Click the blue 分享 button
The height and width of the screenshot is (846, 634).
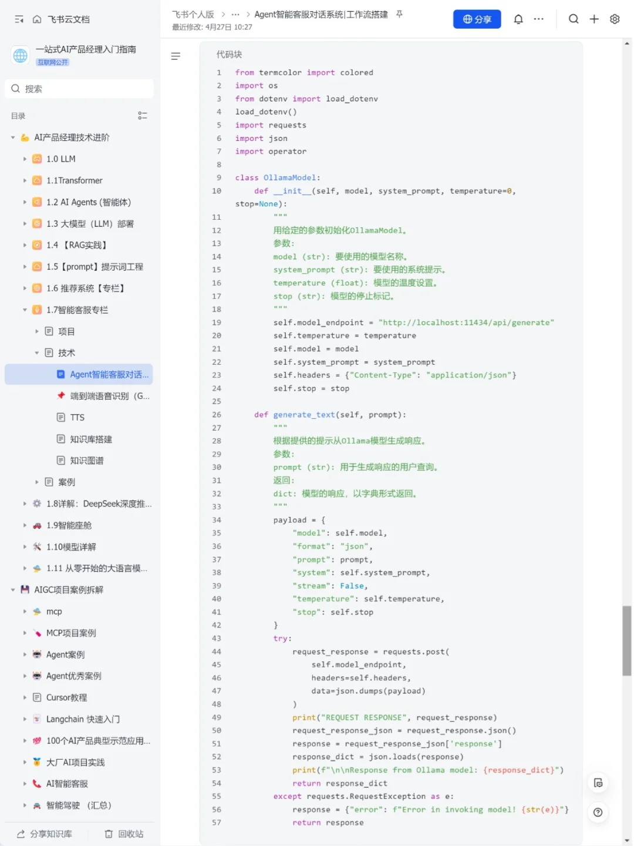tap(477, 19)
